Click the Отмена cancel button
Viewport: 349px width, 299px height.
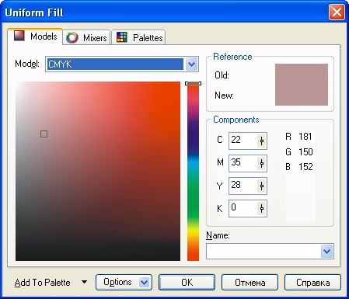[x=250, y=282]
